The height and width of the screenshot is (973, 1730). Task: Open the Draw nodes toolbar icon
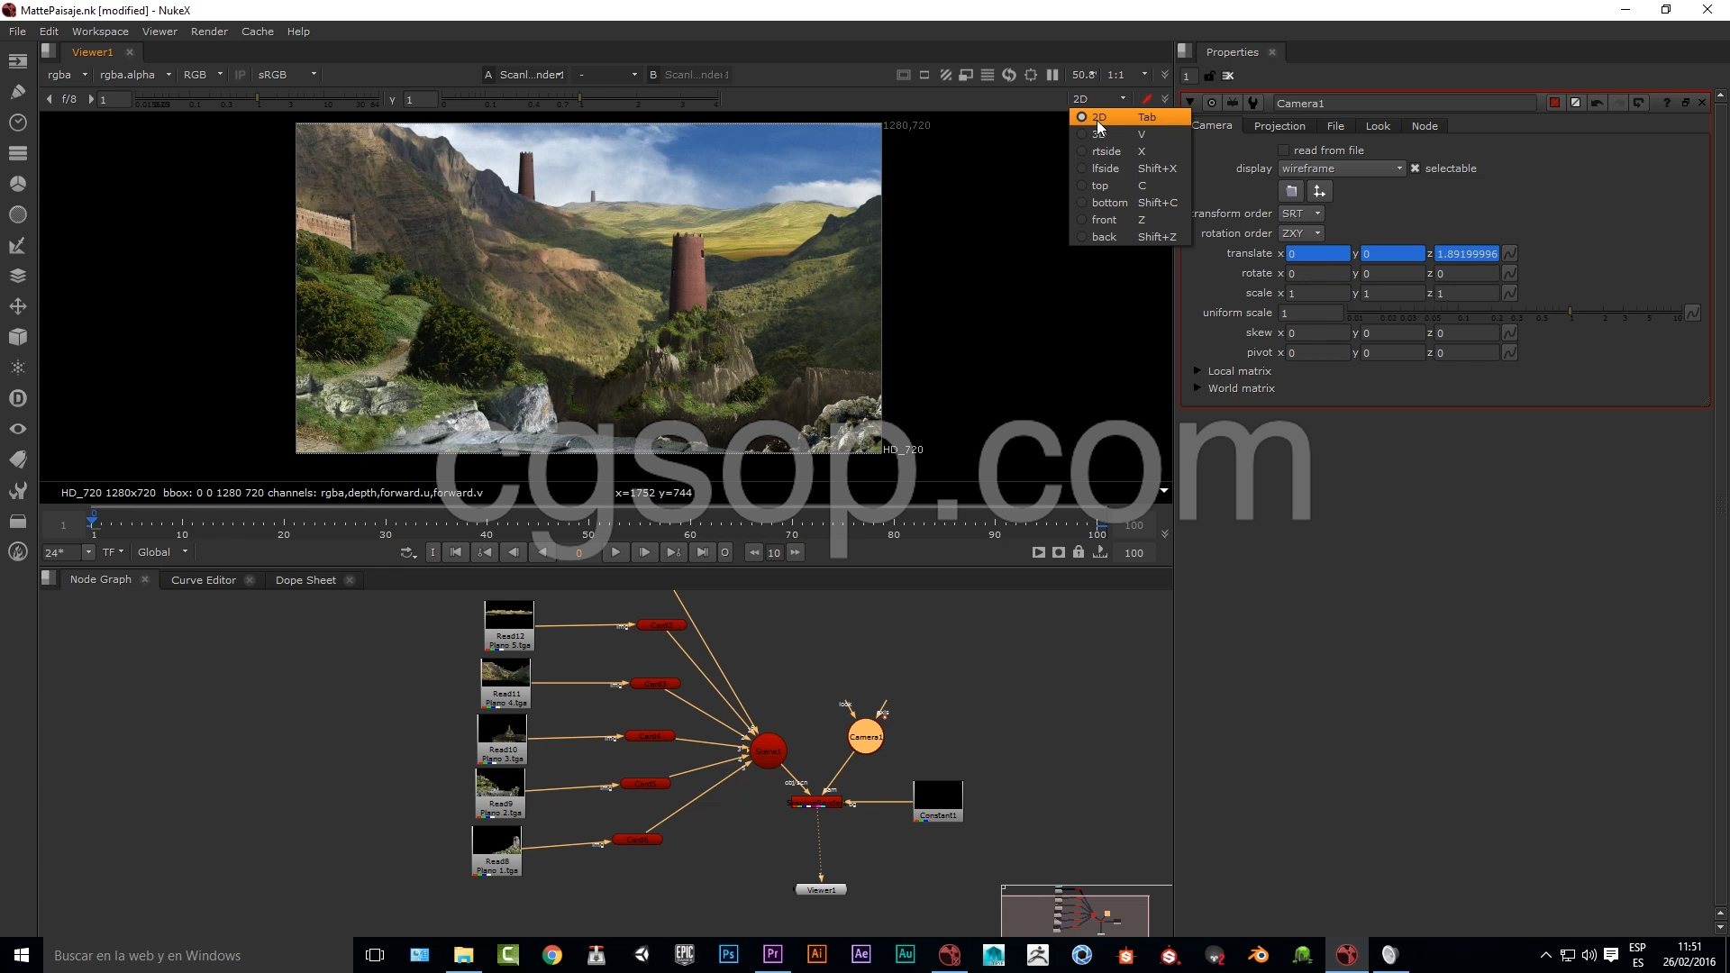point(17,92)
